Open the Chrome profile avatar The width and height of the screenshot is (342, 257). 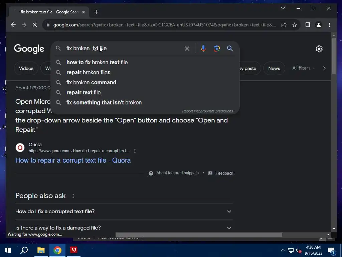(318, 25)
